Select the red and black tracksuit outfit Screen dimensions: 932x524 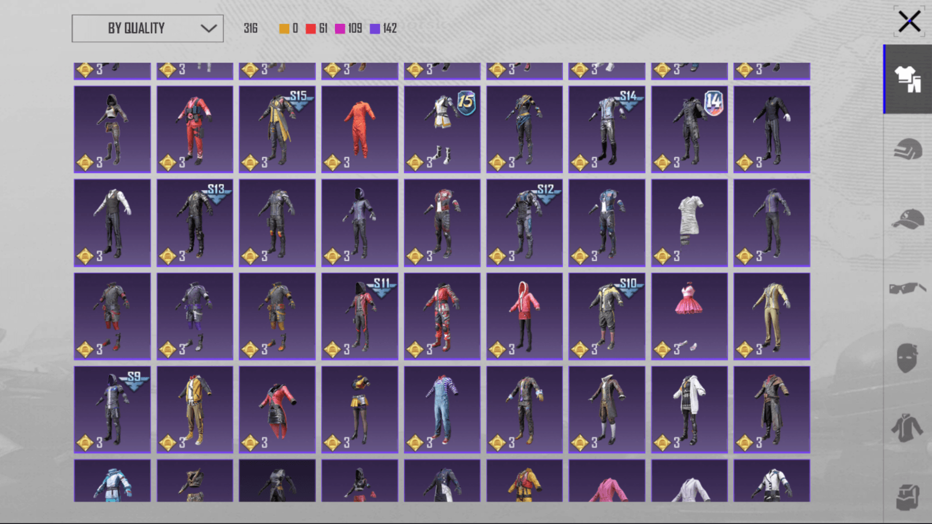[442, 316]
